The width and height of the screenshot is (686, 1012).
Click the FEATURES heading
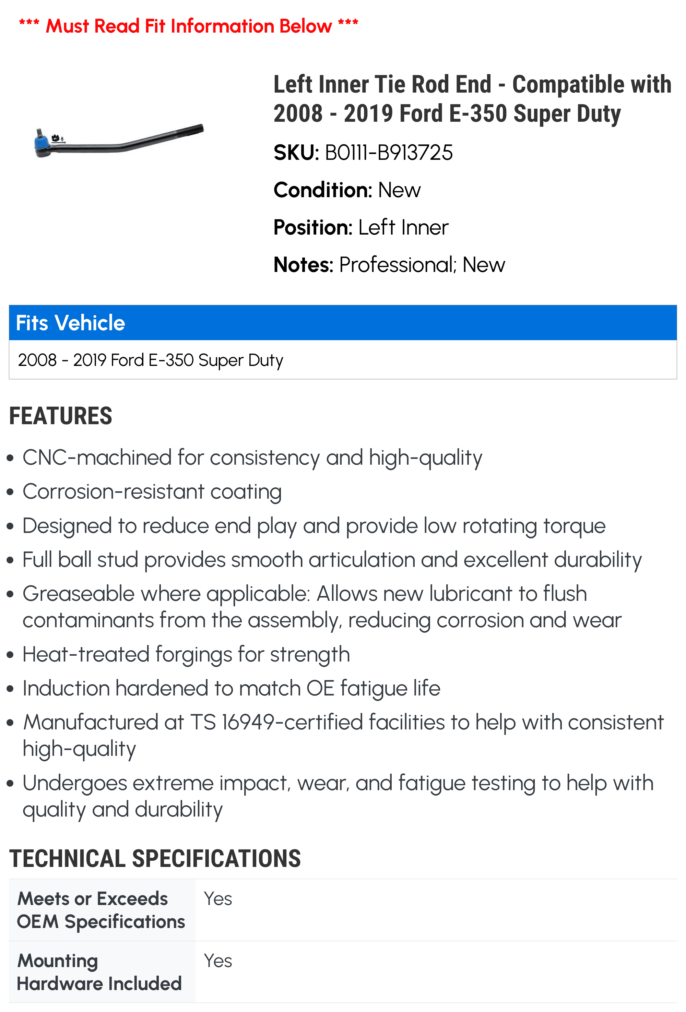pos(61,416)
